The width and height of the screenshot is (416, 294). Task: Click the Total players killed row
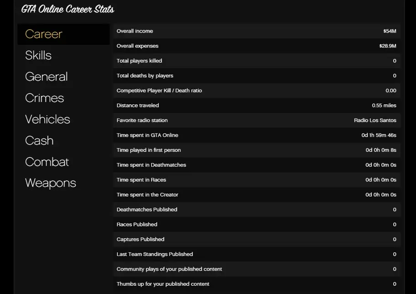pyautogui.click(x=256, y=61)
